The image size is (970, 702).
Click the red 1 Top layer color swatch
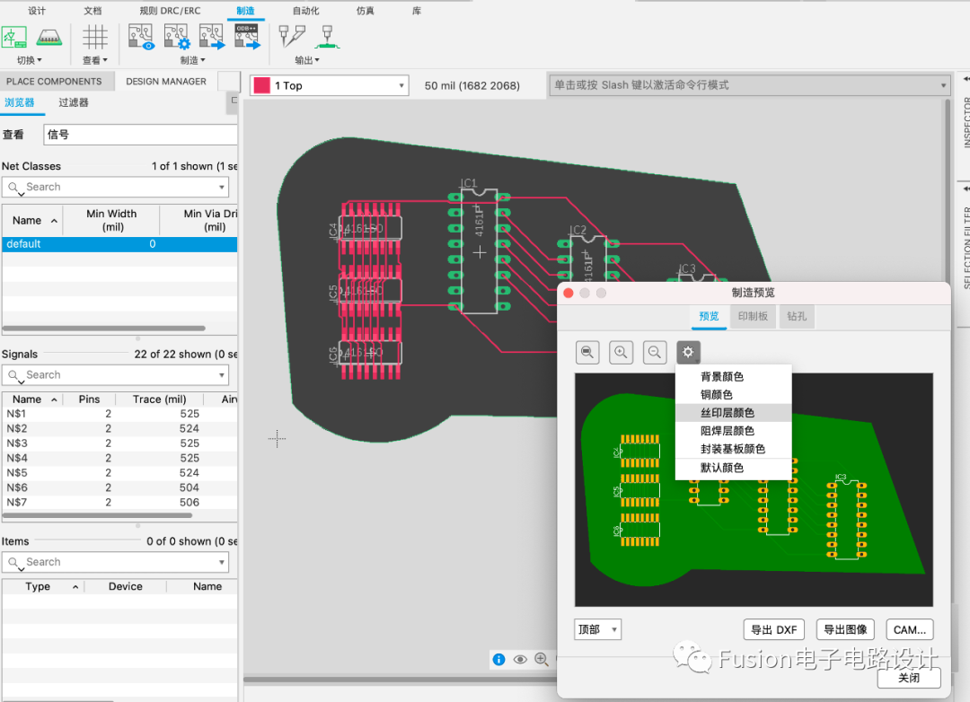click(261, 85)
